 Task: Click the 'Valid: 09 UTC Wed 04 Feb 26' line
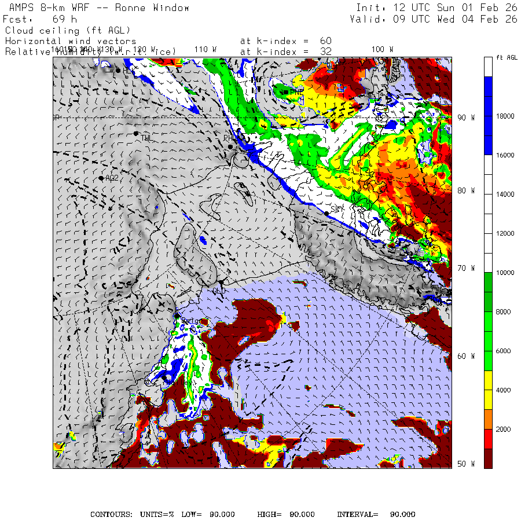tap(433, 19)
